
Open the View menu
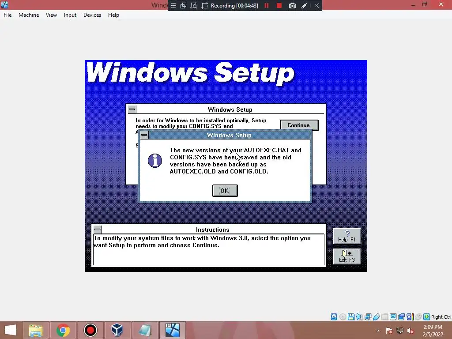coord(51,15)
